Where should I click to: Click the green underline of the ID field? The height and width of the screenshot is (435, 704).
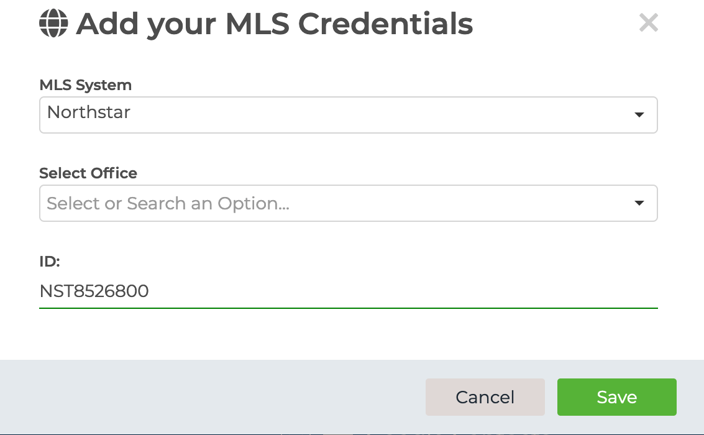[x=349, y=308]
